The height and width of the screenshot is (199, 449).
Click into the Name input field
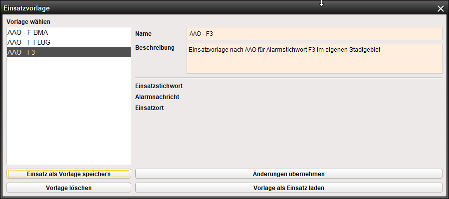click(x=314, y=34)
